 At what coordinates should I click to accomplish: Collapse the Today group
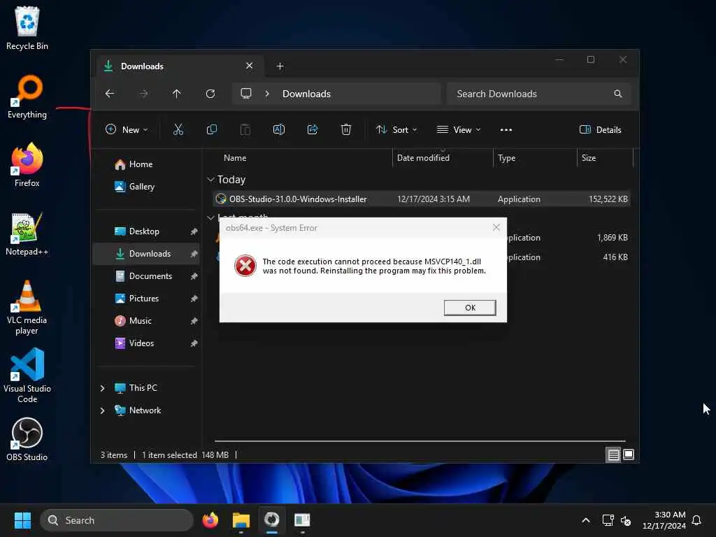pos(210,180)
